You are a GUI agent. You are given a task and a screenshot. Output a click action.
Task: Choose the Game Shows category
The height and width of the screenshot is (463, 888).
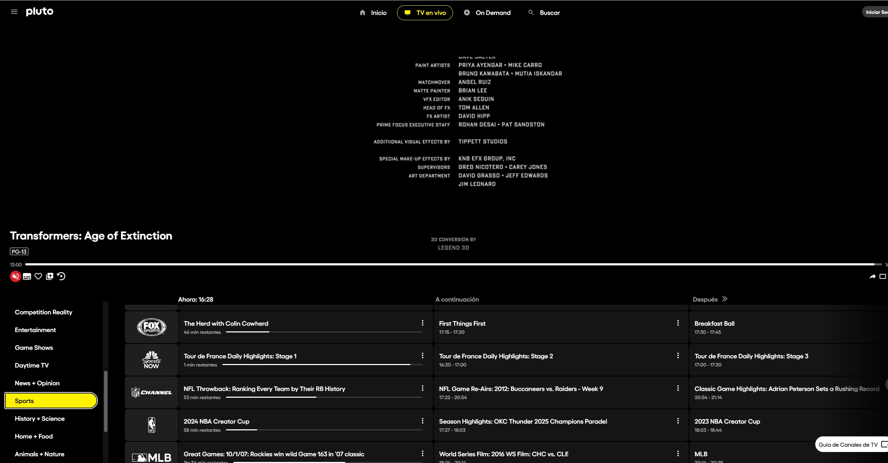pyautogui.click(x=34, y=348)
